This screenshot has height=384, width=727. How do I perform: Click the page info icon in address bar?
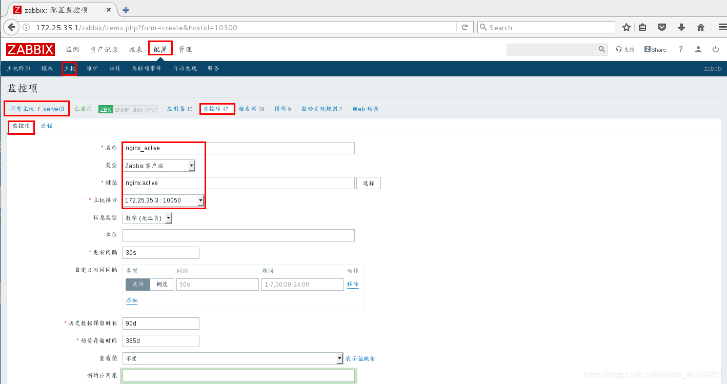coord(26,28)
